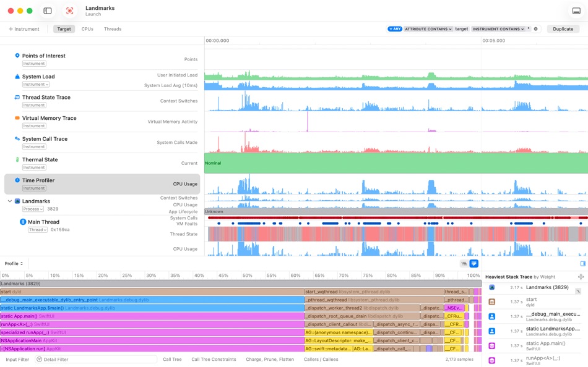Expand hidden frames in heaviest stack trace
The height and width of the screenshot is (367, 588).
(578, 291)
